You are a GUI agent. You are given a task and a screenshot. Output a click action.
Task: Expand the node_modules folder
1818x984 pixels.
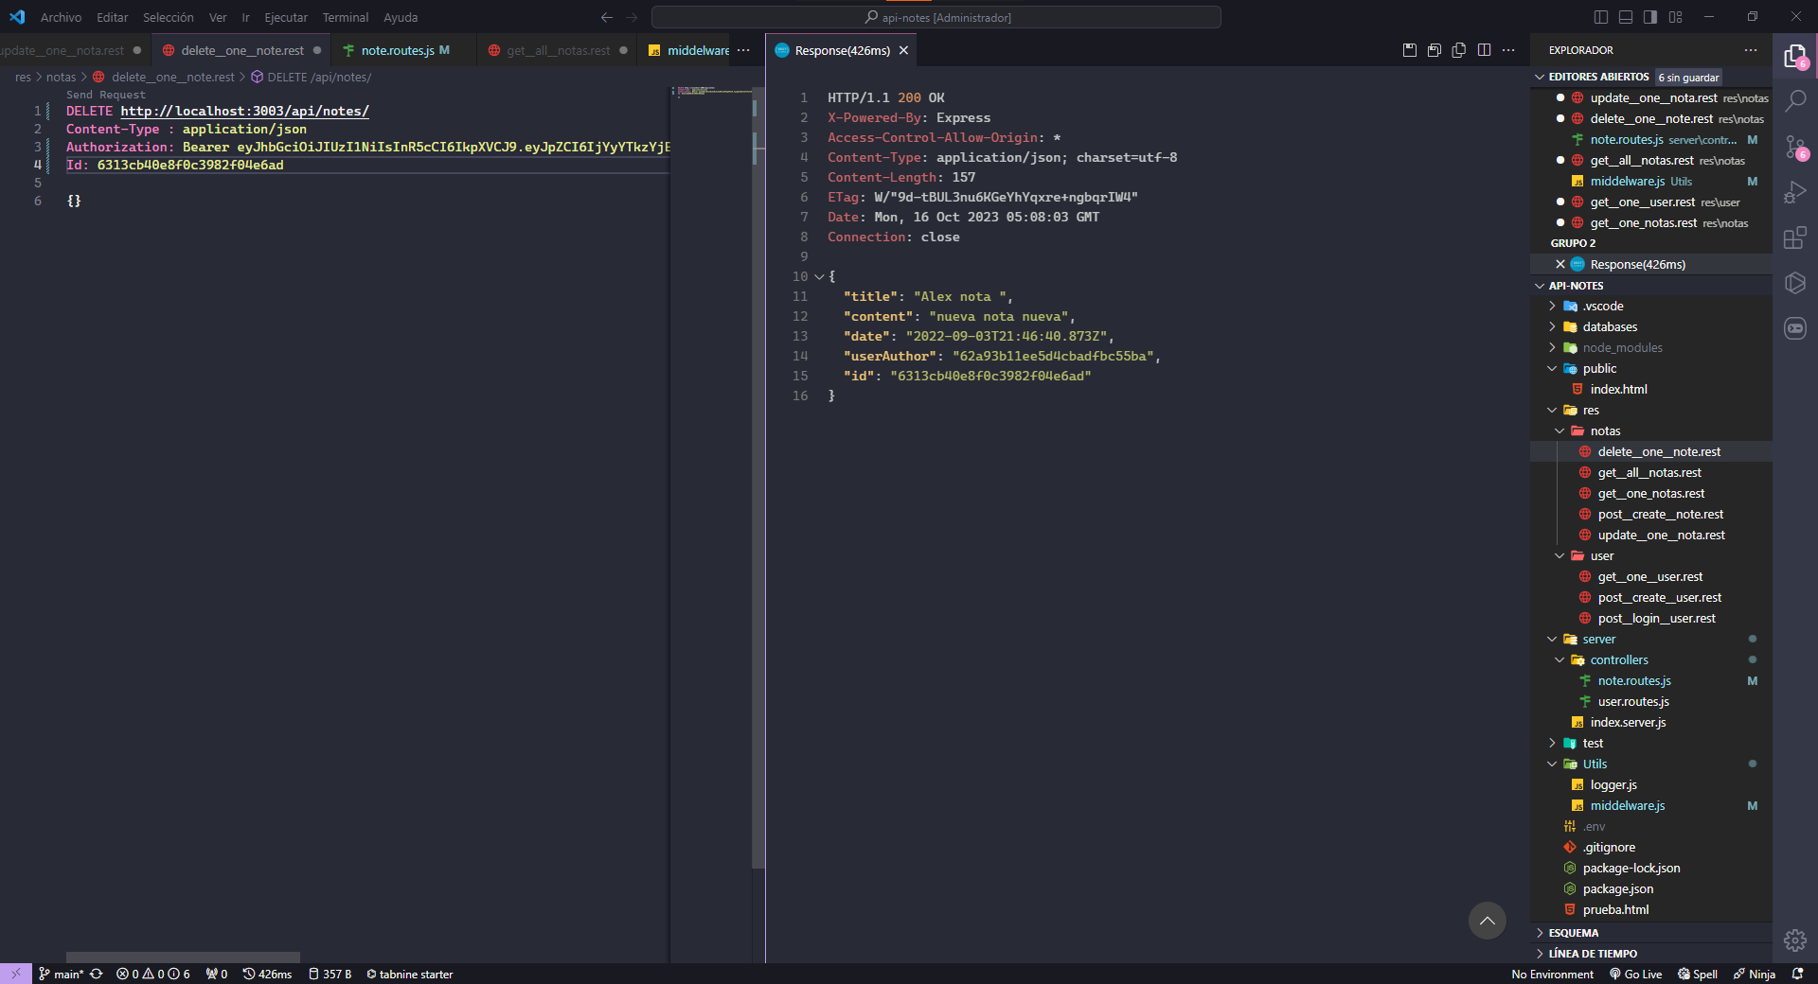click(x=1552, y=347)
